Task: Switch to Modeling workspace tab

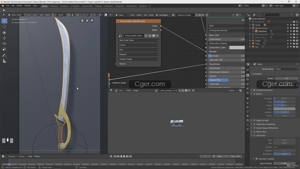Action: pos(54,6)
